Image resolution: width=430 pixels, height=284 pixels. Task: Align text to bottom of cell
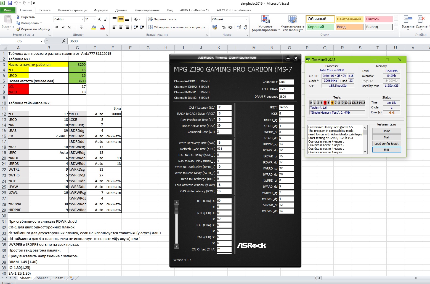pyautogui.click(x=127, y=19)
